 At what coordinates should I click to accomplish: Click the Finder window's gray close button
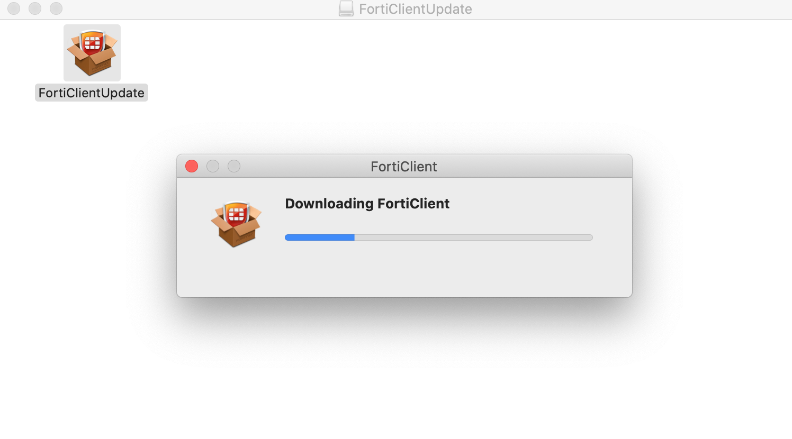coord(14,8)
